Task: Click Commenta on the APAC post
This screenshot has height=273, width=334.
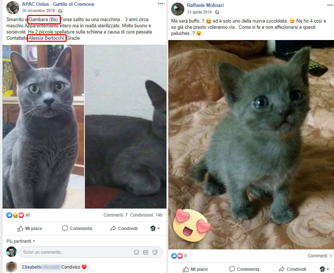Action: [x=77, y=229]
